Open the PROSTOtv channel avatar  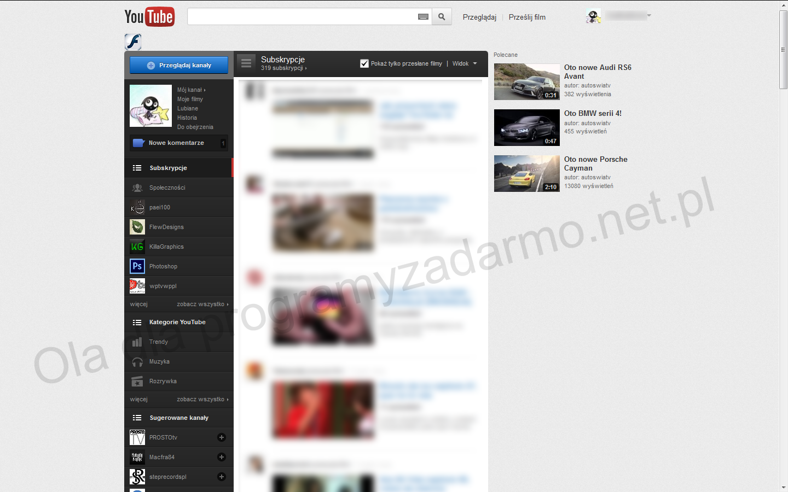[137, 437]
